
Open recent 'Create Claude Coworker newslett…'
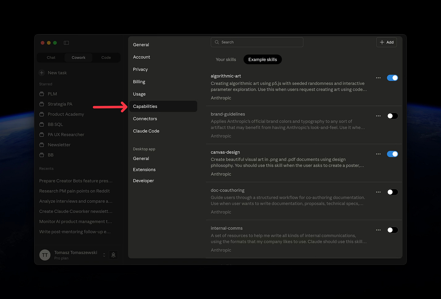[76, 211]
